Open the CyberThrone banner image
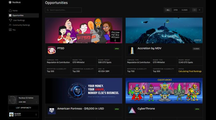The image size is (216, 120). tap(164, 91)
